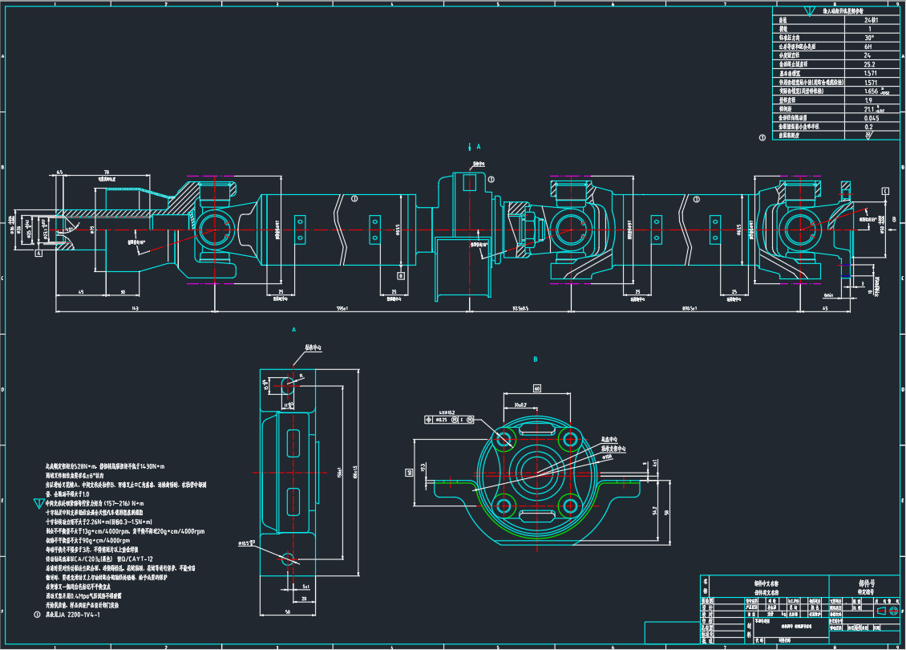The height and width of the screenshot is (650, 906).
Task: Click the truncated cone projection symbol in the title block
Action: 881,611
